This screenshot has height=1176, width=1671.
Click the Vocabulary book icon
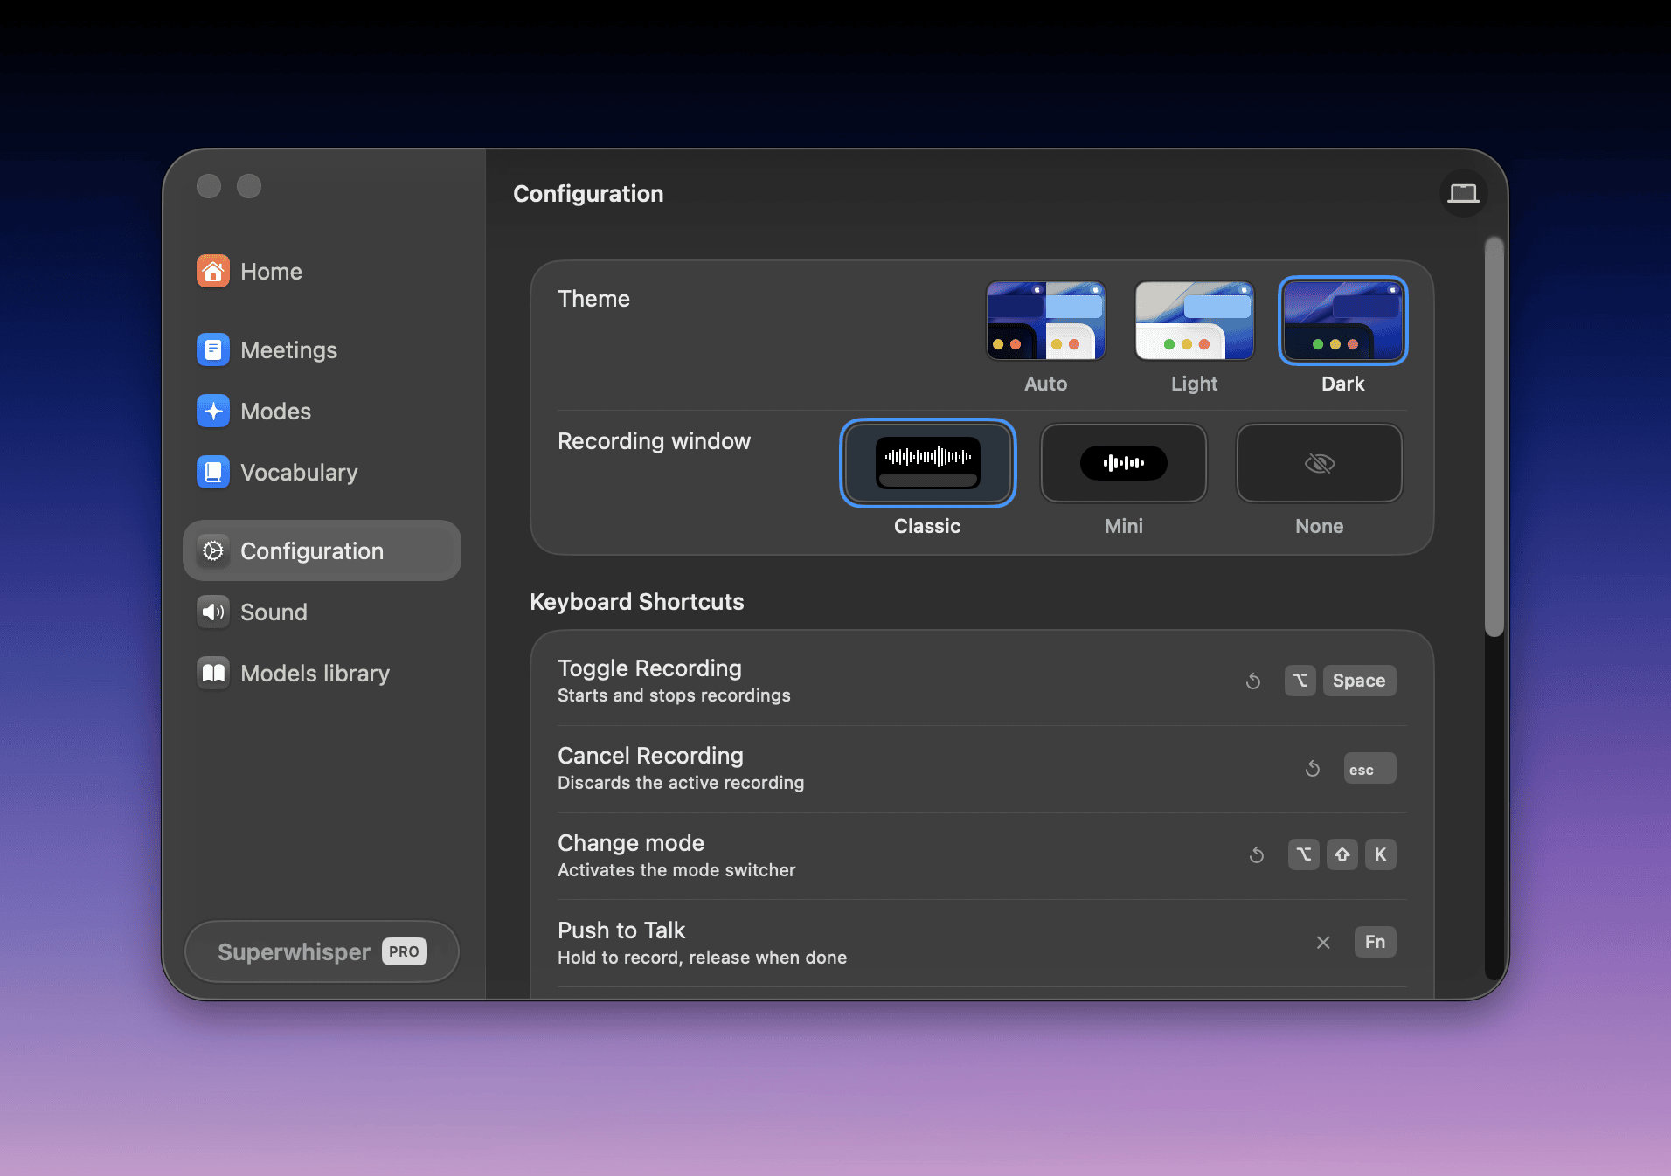pos(213,473)
